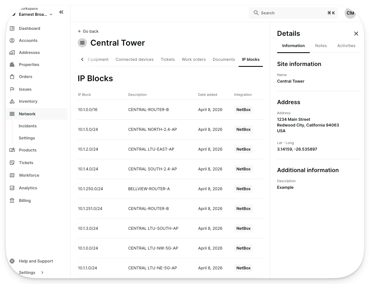Focus the Search field

[x=293, y=13]
